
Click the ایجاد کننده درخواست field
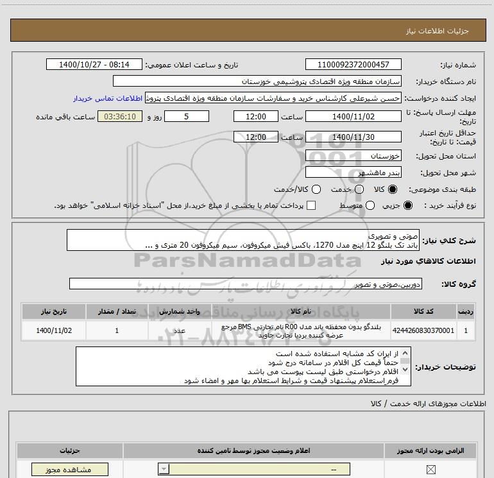[273, 98]
